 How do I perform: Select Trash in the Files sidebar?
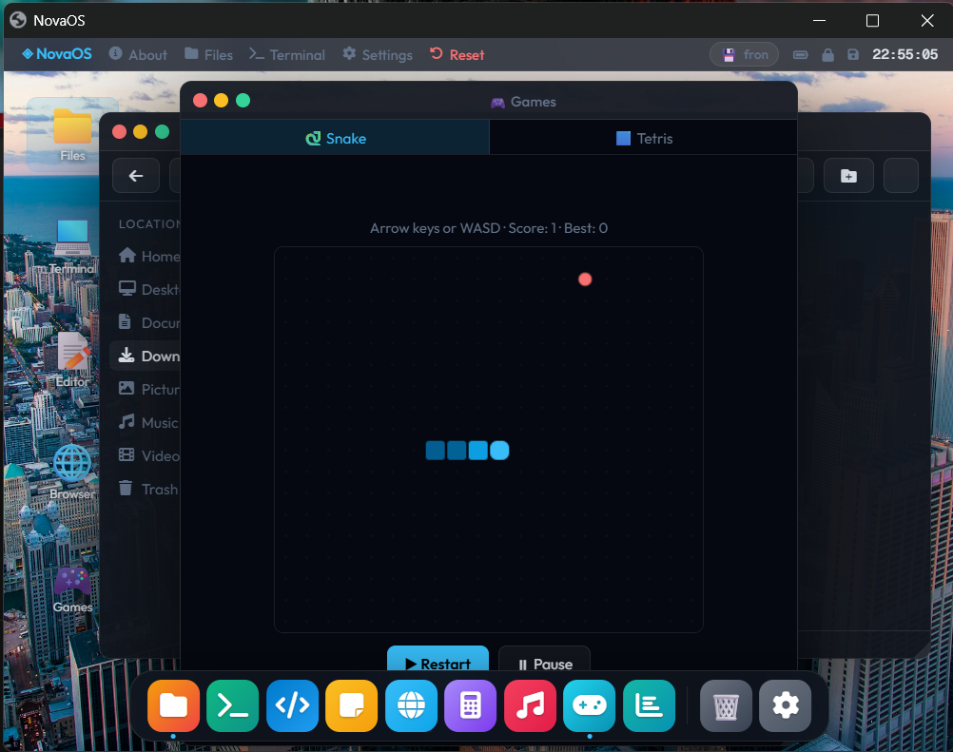click(149, 489)
